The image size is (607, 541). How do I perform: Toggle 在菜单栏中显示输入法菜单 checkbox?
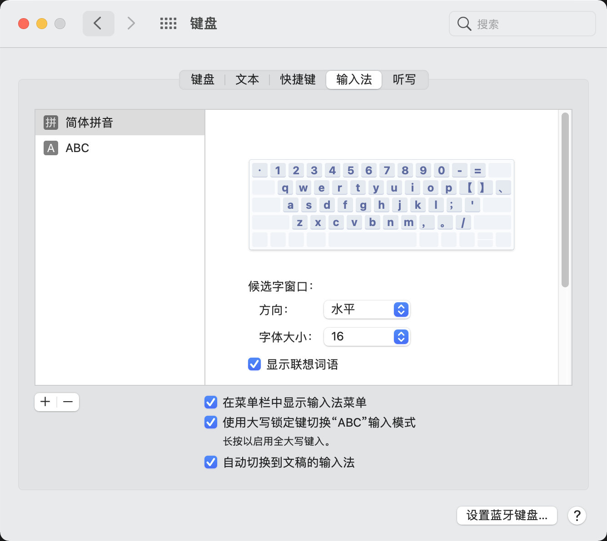click(211, 402)
